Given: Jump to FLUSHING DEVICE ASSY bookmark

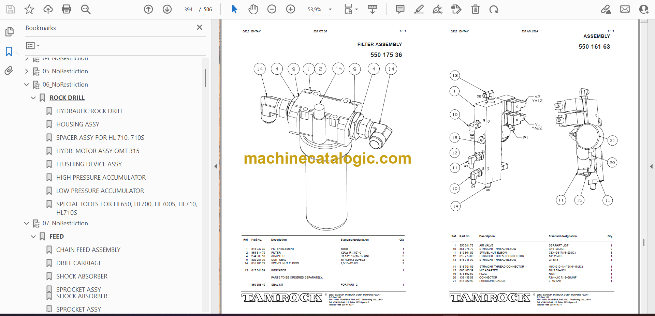Looking at the screenshot, I should point(89,164).
